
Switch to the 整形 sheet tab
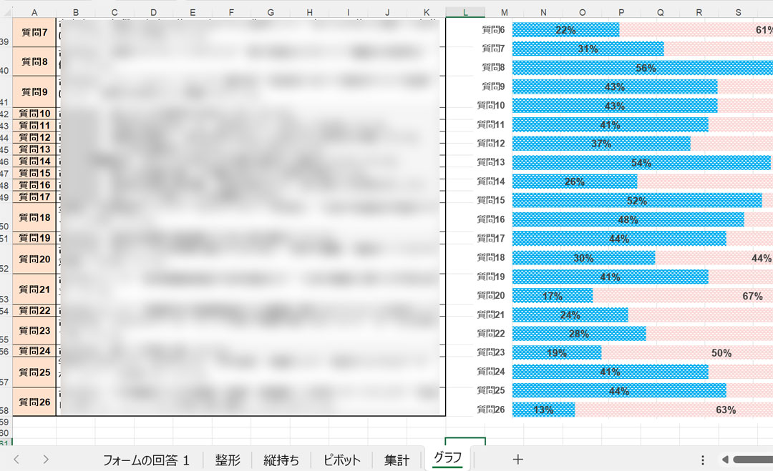(228, 460)
